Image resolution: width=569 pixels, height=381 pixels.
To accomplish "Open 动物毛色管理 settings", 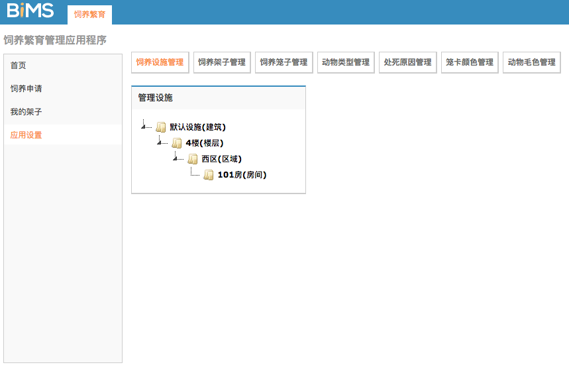I will coord(531,62).
